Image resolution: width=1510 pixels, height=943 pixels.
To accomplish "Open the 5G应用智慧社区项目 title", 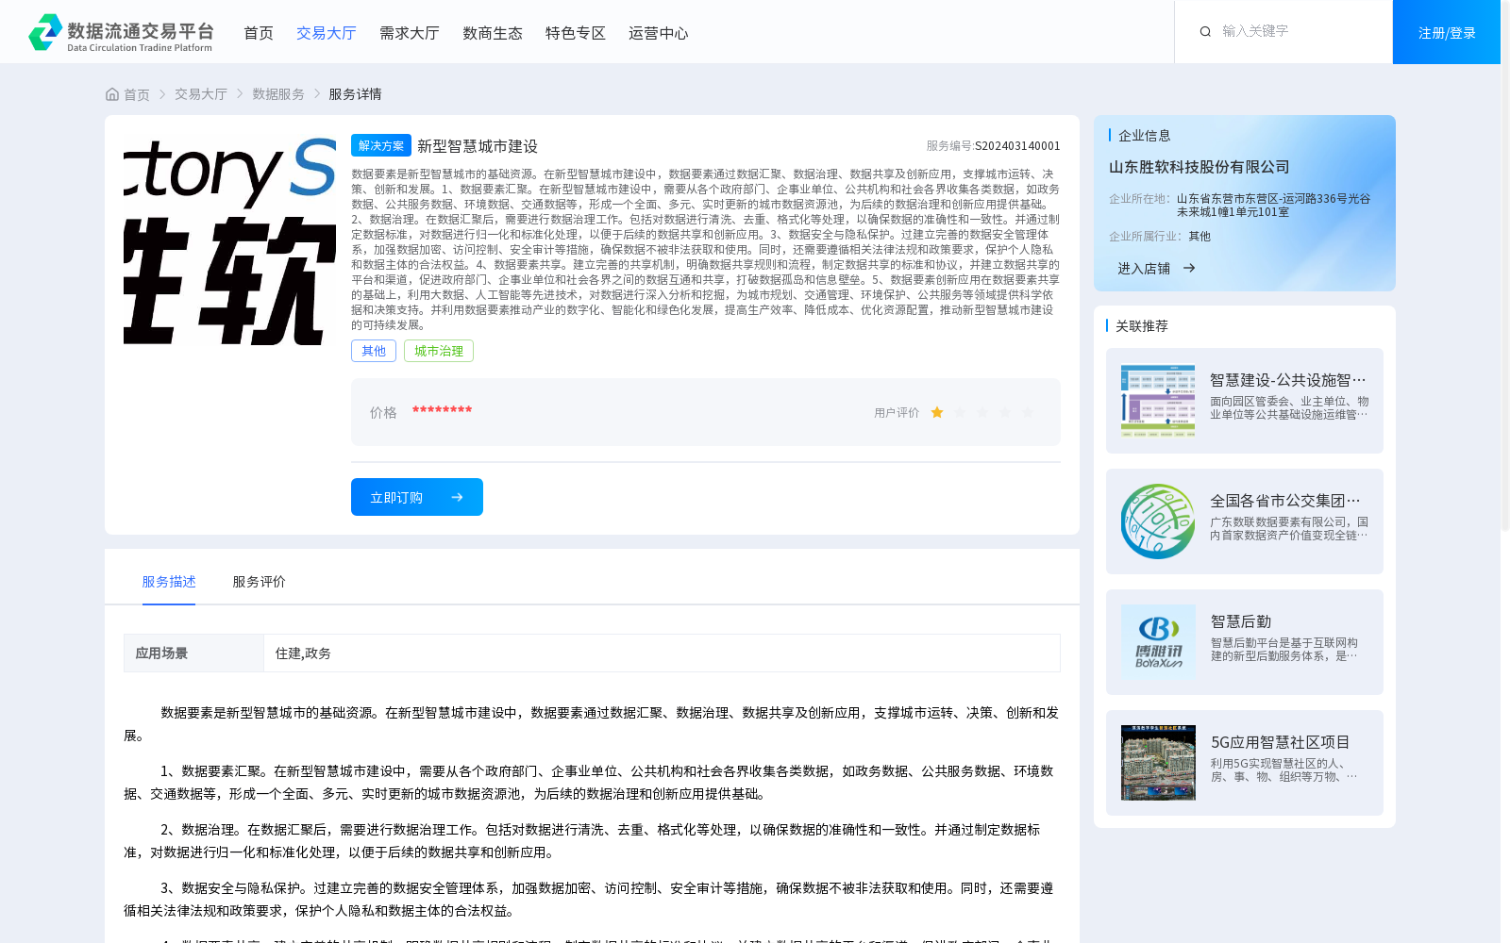I will click(x=1281, y=742).
